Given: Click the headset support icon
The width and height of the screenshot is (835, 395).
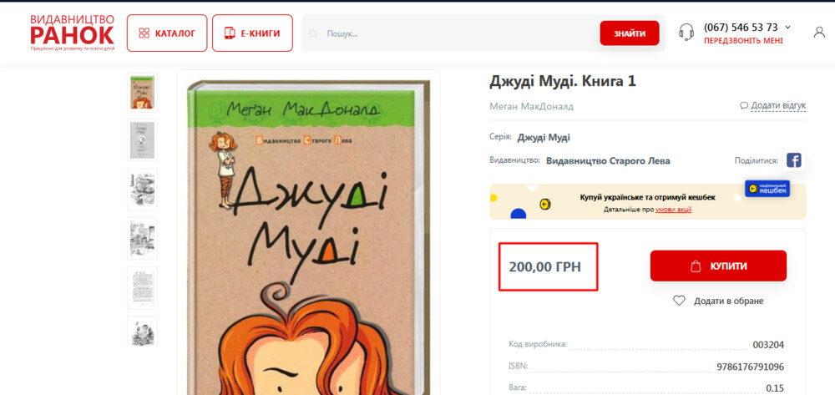Looking at the screenshot, I should coord(686,33).
